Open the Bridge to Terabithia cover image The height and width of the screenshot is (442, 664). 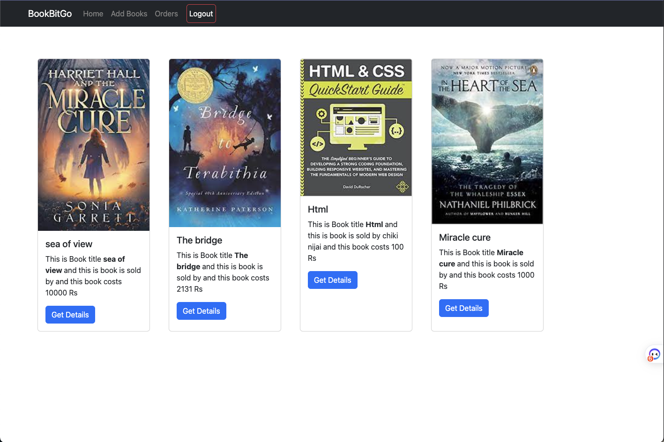(225, 143)
